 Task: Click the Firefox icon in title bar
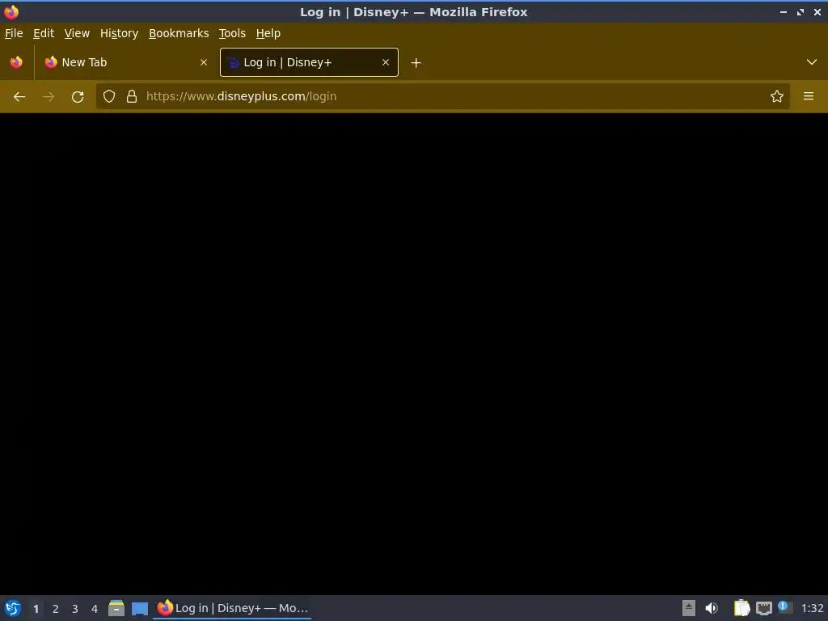[11, 11]
